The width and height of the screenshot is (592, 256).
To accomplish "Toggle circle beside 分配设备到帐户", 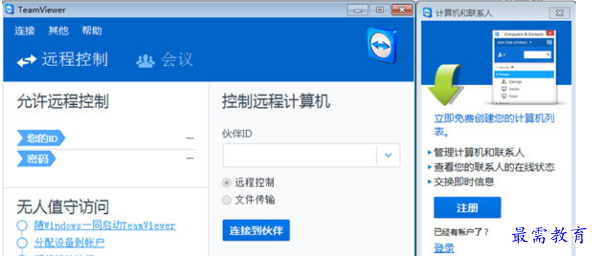I will pos(22,243).
